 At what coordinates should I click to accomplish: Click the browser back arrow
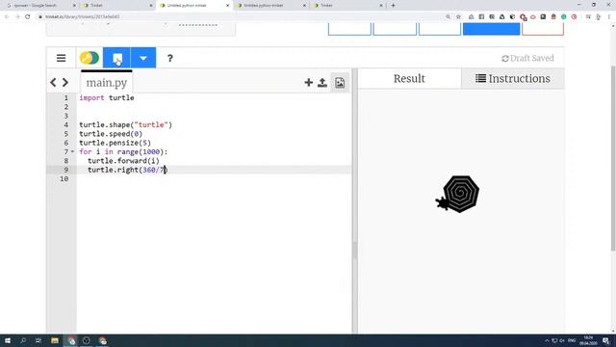(x=7, y=17)
